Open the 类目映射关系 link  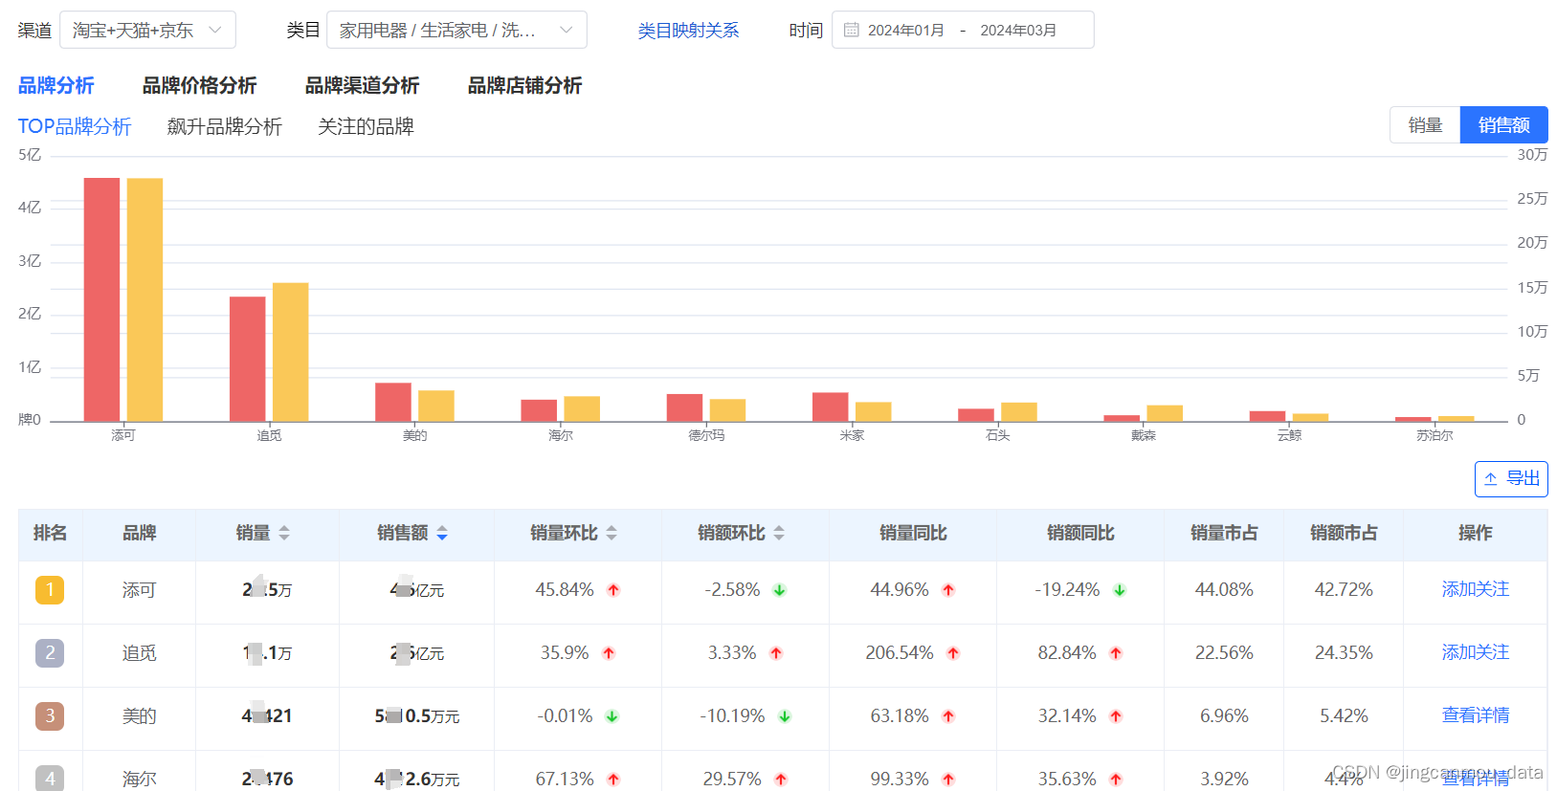pos(688,31)
